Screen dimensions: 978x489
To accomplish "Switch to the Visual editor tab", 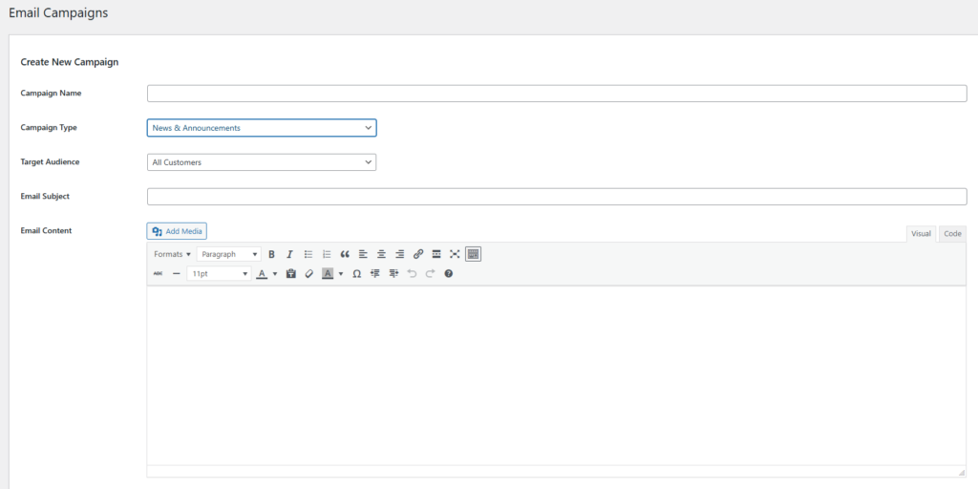I will point(921,234).
